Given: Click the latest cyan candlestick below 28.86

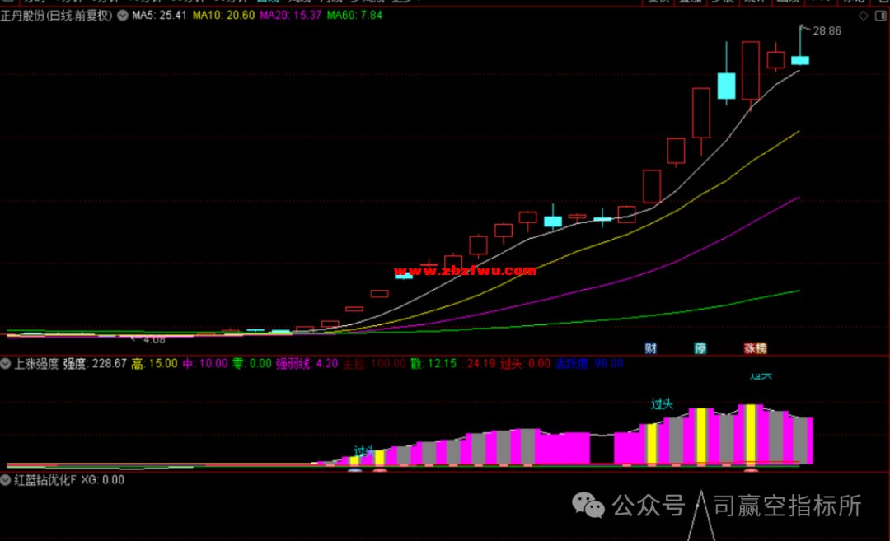Looking at the screenshot, I should tap(800, 60).
